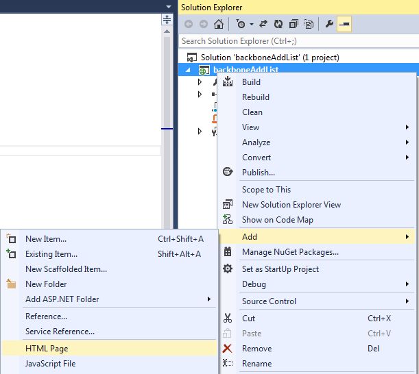Open Add ASP.NET Folder submenu
The image size is (419, 374).
pyautogui.click(x=109, y=299)
